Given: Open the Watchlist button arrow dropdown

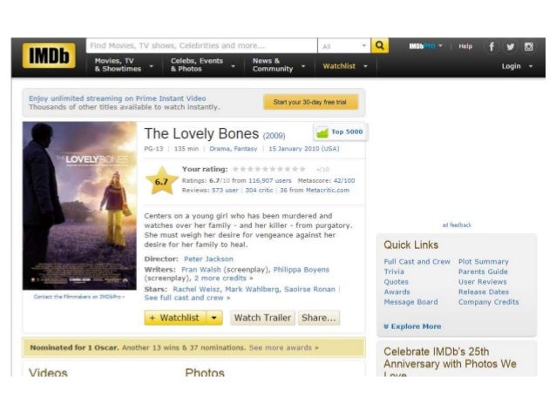Looking at the screenshot, I should coord(214,318).
